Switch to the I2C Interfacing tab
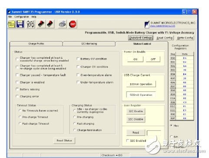Screen dimensions: 209x158 tap(89, 44)
